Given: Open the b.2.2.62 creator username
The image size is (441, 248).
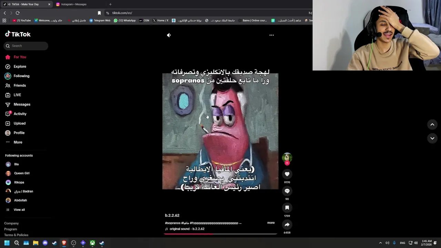Looking at the screenshot, I should tap(172, 216).
